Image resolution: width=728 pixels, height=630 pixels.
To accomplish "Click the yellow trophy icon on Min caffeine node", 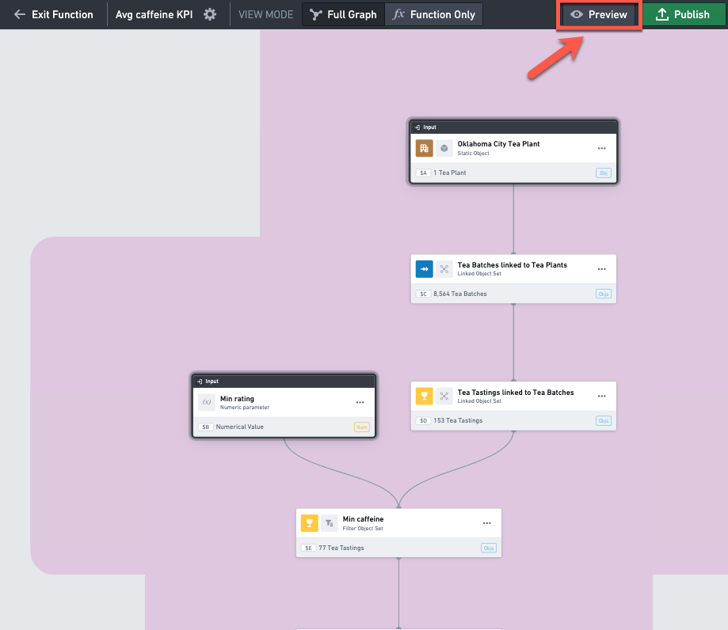I will tap(310, 523).
